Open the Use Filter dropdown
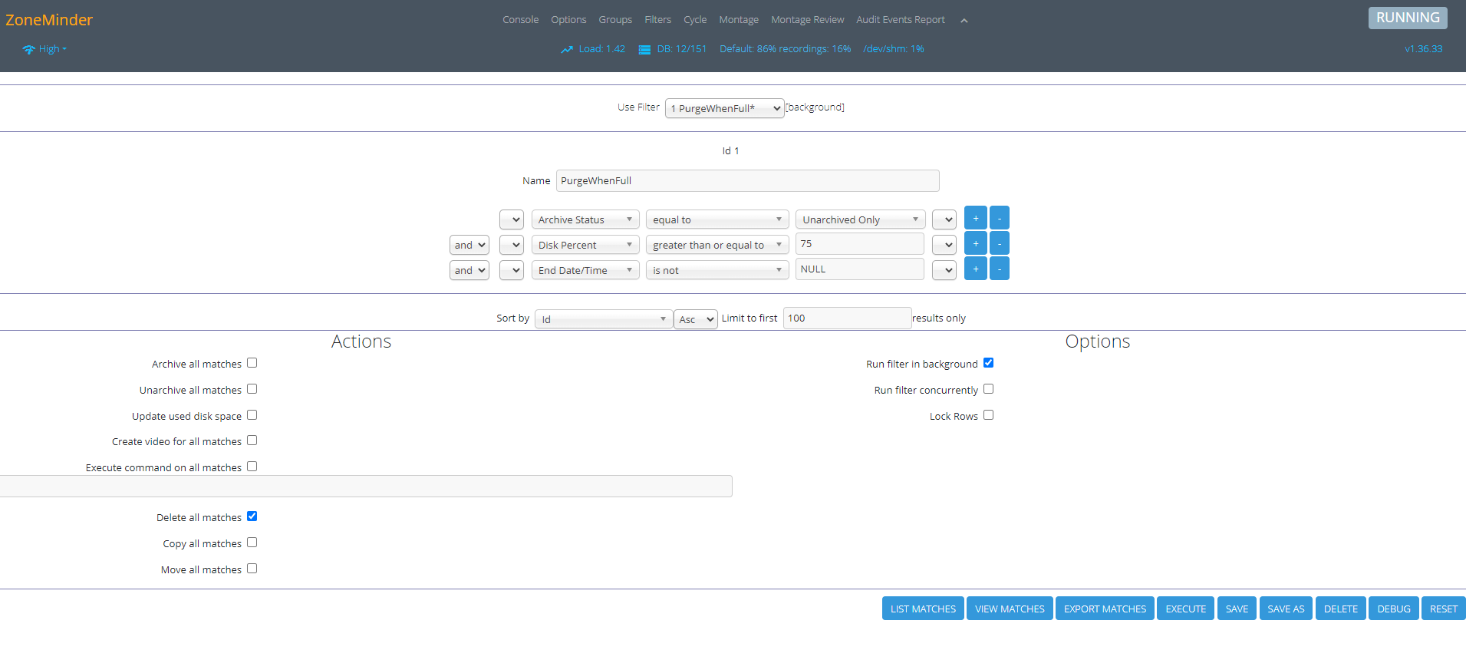Image resolution: width=1466 pixels, height=650 pixels. click(724, 108)
